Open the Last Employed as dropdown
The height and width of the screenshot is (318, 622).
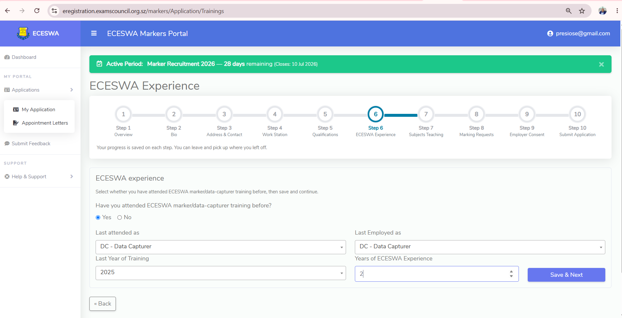480,247
